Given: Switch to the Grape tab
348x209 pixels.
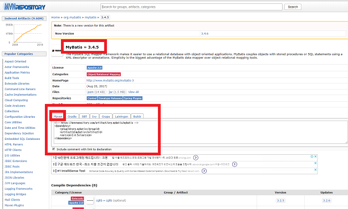Looking at the screenshot, I should [x=106, y=117].
